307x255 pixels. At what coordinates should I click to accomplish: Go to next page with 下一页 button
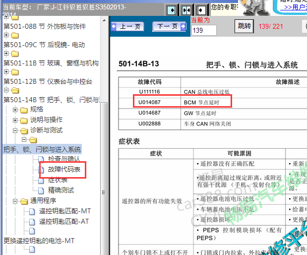coord(169,26)
